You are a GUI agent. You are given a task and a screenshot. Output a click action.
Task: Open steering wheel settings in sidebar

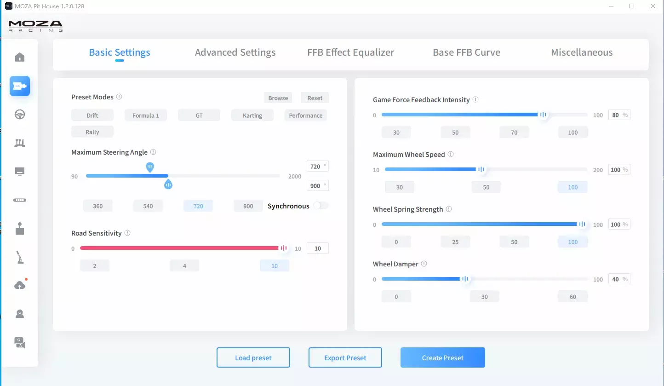(20, 115)
